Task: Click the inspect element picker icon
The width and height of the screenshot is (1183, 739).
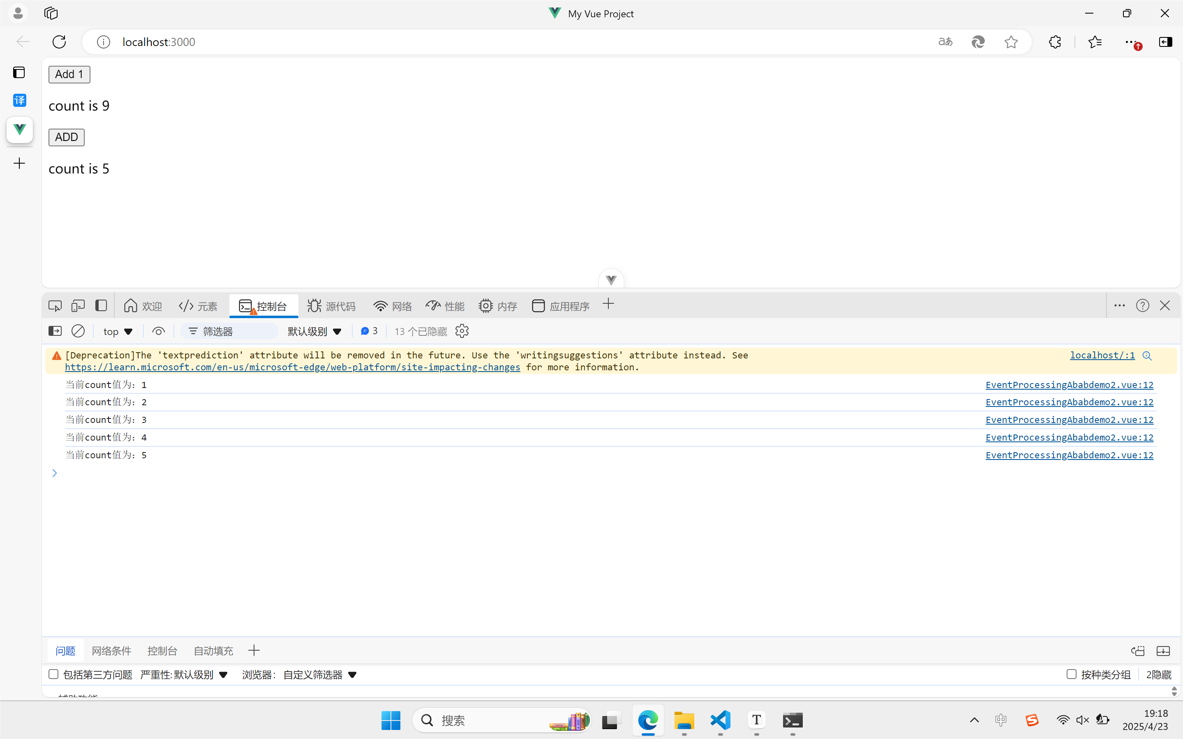Action: point(55,306)
